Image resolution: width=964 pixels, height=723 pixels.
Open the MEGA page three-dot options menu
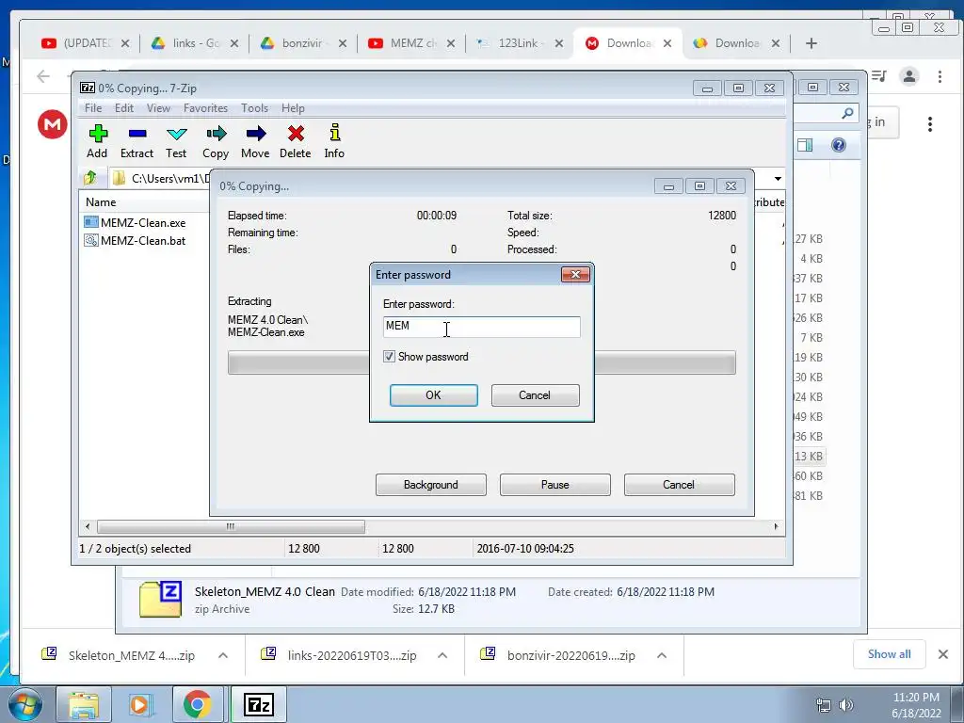[x=929, y=124]
